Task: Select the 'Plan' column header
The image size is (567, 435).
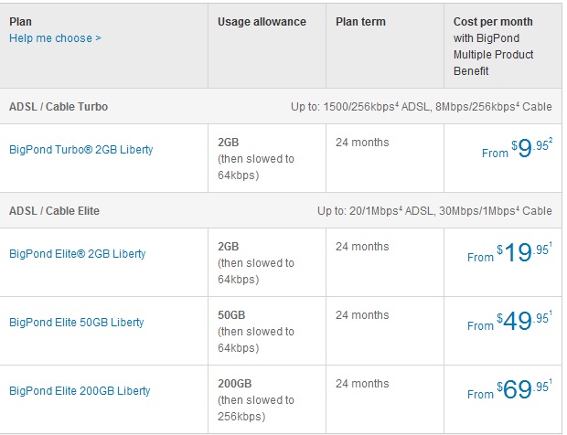Action: 20,22
